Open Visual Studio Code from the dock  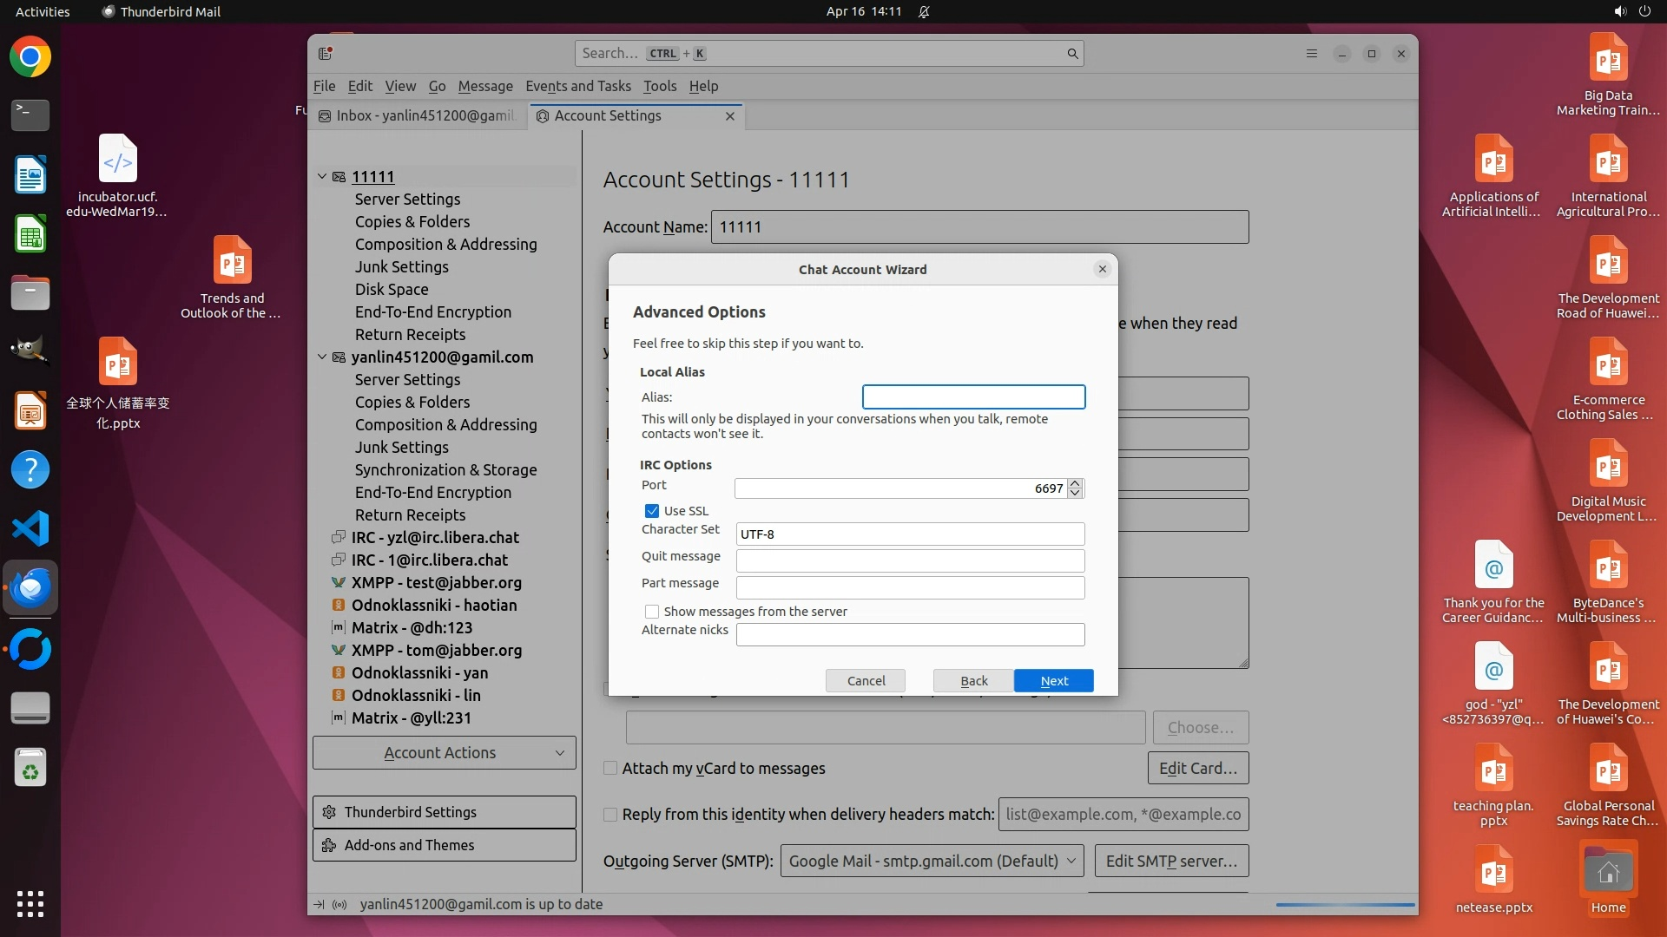(30, 528)
